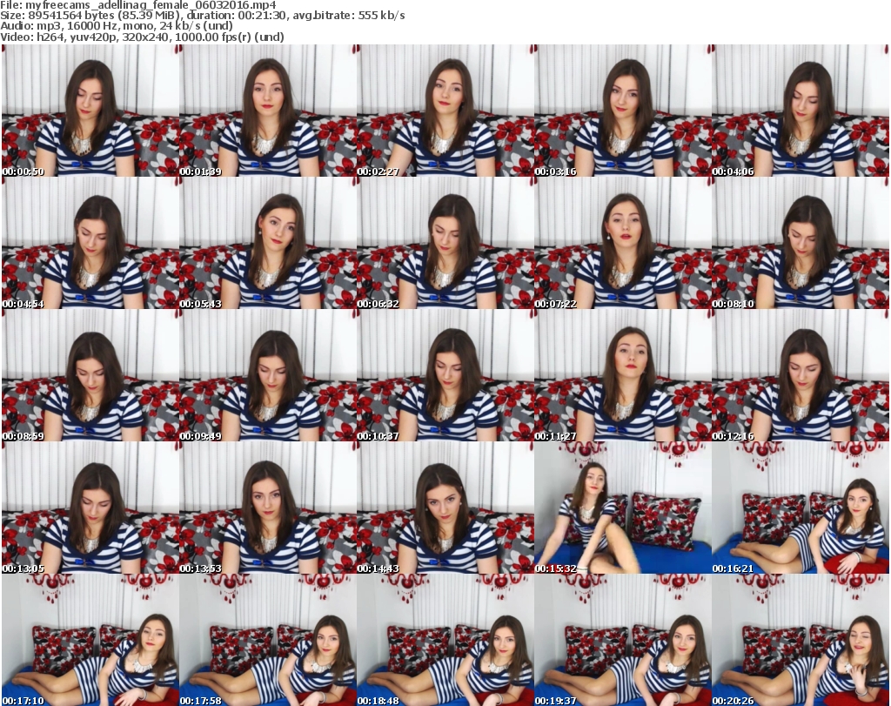Click the Audio mp3 info line

[x=117, y=26]
